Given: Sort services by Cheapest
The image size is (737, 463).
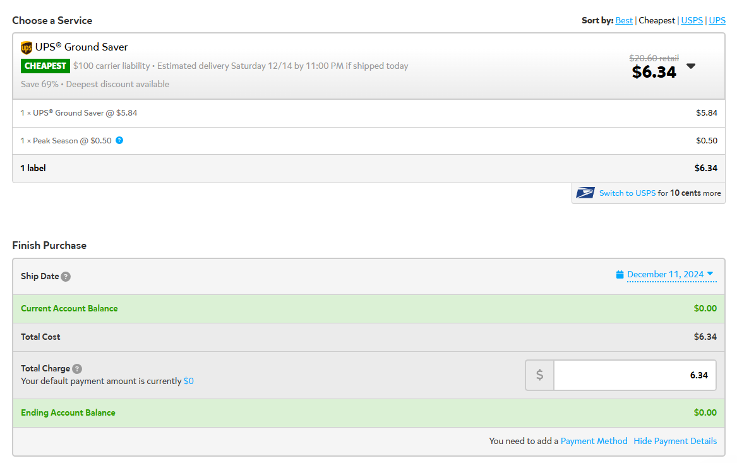Looking at the screenshot, I should click(657, 20).
